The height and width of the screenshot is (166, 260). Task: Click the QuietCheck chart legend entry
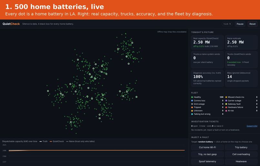click(x=57, y=141)
